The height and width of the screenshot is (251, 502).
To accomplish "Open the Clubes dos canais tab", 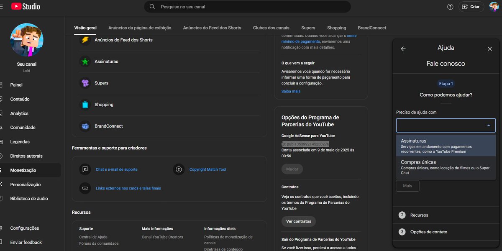I will (x=271, y=28).
